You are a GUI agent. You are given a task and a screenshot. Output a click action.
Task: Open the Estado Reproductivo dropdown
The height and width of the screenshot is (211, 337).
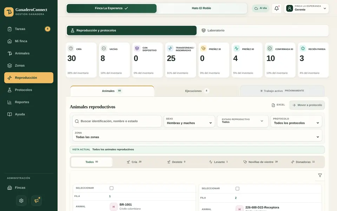point(243,121)
